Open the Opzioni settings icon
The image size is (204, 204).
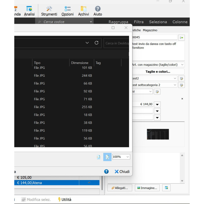68,11
